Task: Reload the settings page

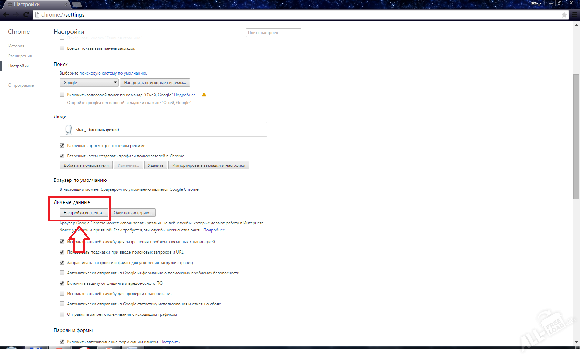Action: (26, 14)
